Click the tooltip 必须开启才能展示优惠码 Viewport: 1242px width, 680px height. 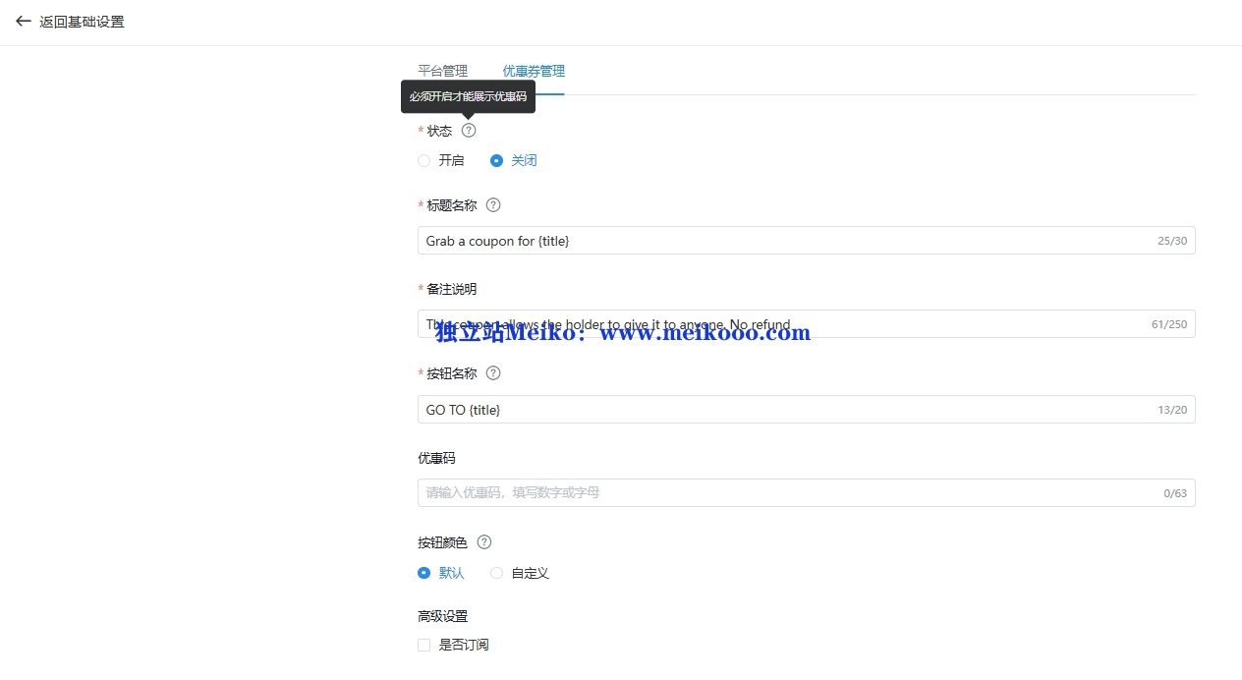(x=469, y=97)
